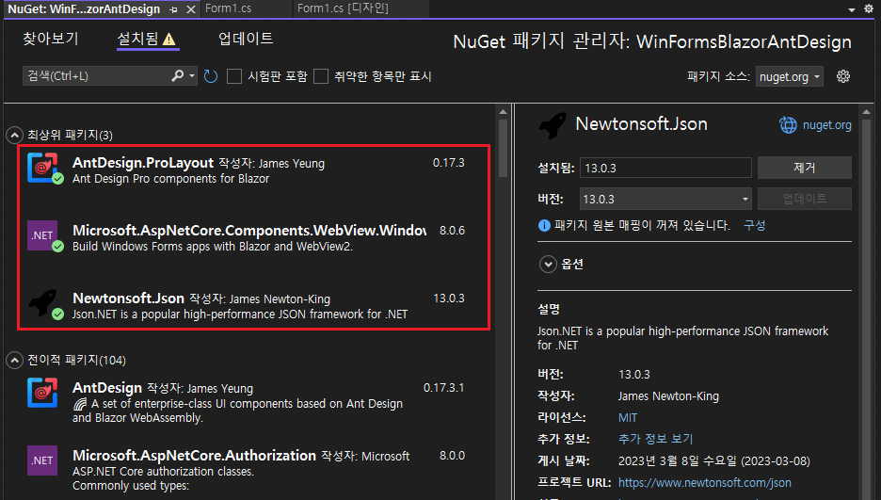Toggle the 취약한 항목만 표시 checkbox
Screen dimensions: 881x500
(321, 76)
